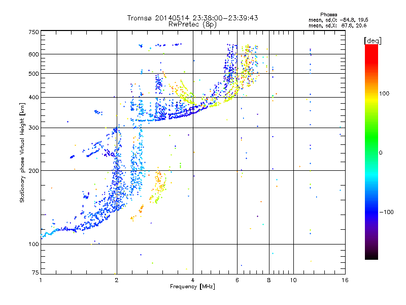Screen dimensions: 406x305
Task: Click the '1' frequency tick label
Action: pyautogui.click(x=41, y=280)
